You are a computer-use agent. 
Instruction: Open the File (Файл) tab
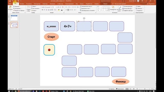10,4
